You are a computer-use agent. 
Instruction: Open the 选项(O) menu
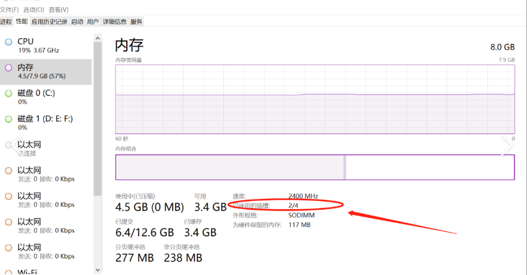click(33, 10)
